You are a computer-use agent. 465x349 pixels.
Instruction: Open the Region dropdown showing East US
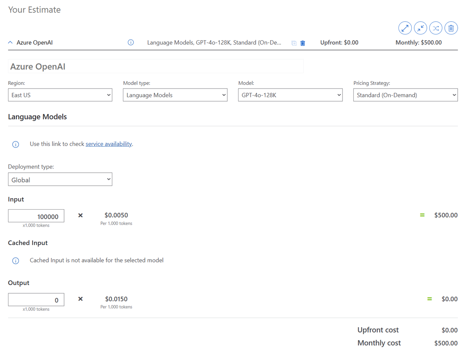point(60,95)
